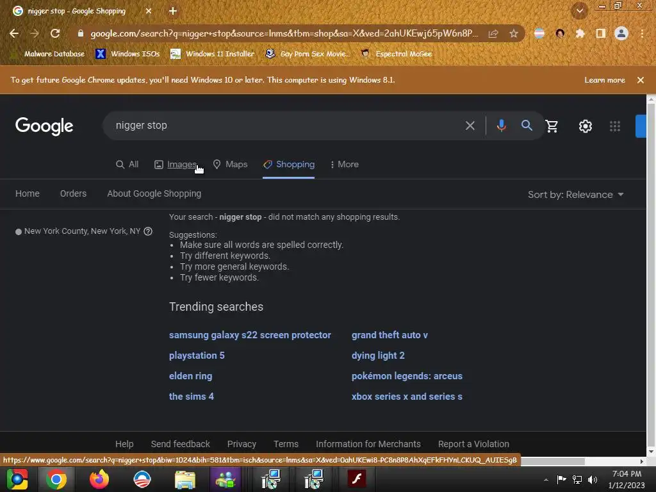This screenshot has height=492, width=656.
Task: Clear the Google search box text
Action: click(470, 126)
